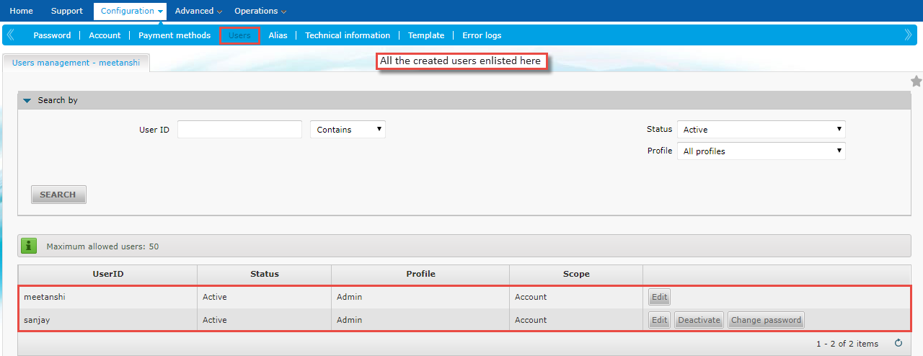Edit the meetanshi user
923x356 pixels.
click(x=660, y=297)
